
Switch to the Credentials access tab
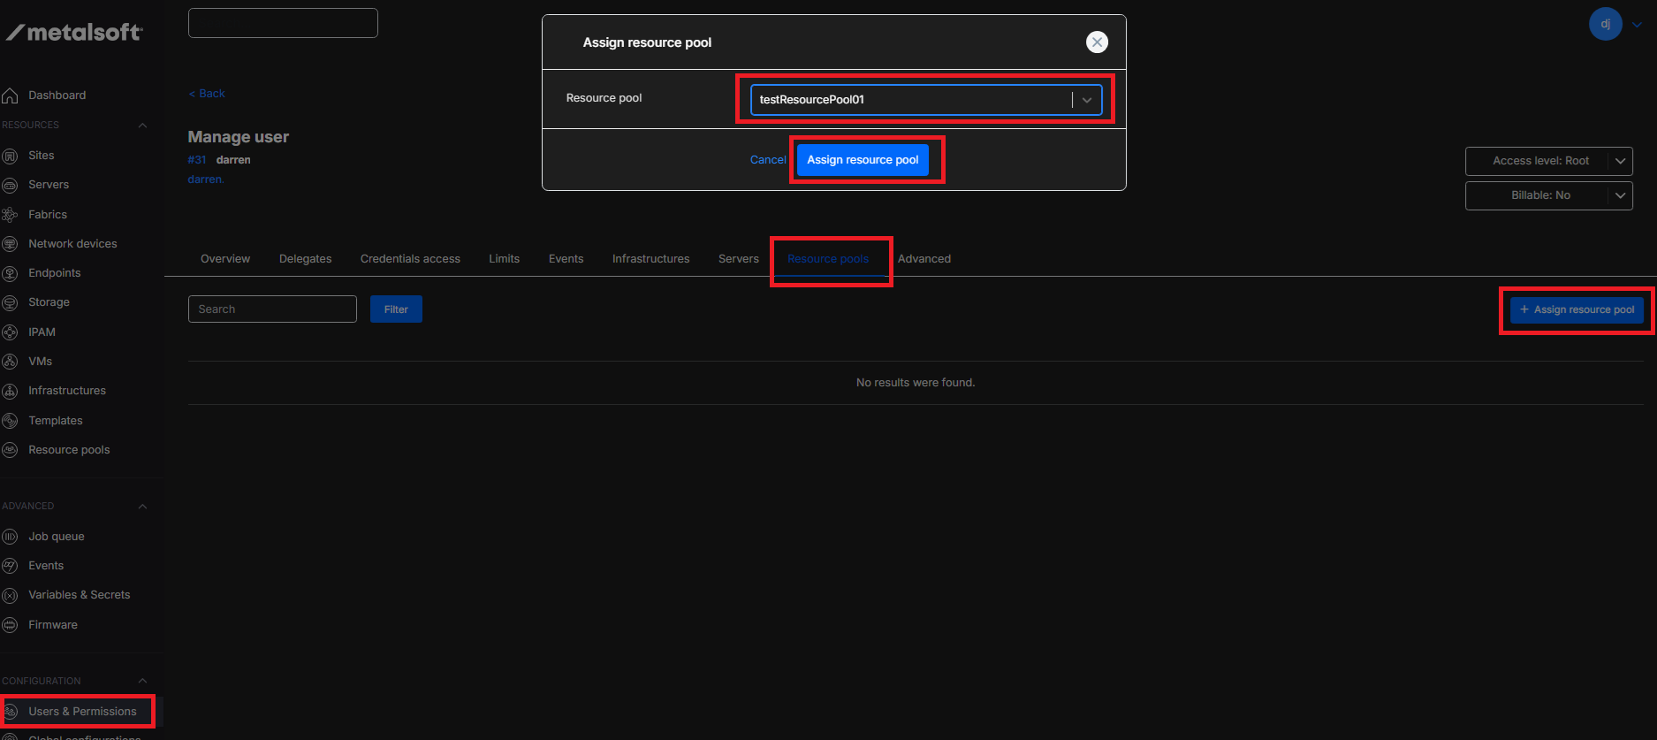(410, 259)
